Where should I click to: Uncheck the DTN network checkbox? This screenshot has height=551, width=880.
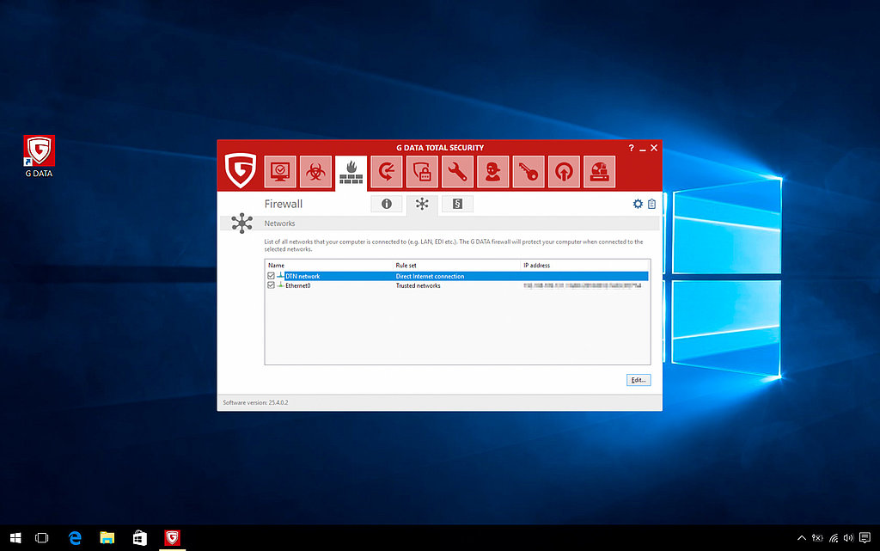272,276
